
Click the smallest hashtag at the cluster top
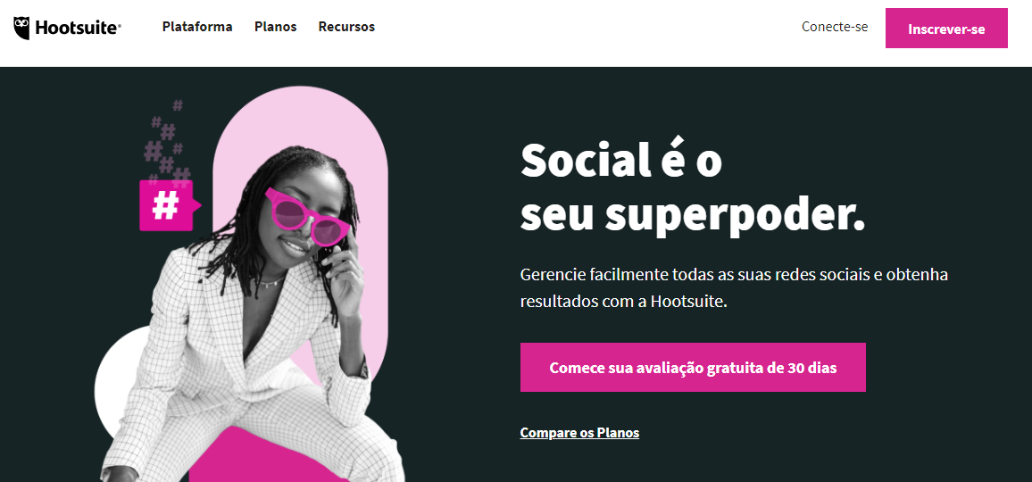click(178, 104)
